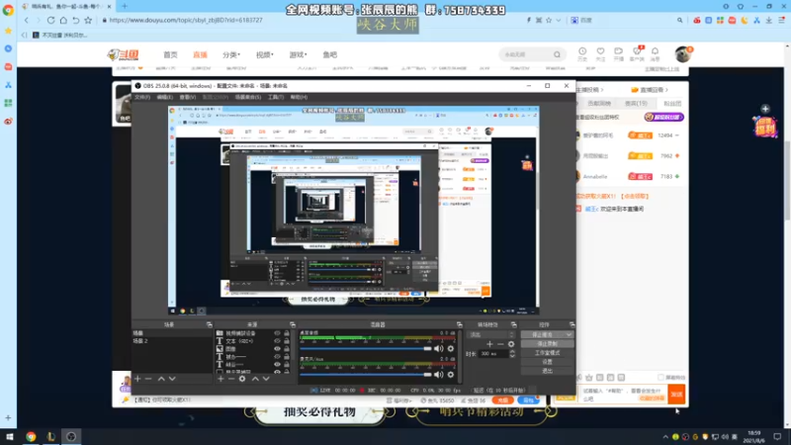Open Douyu history clock icon
This screenshot has height=445, width=791.
tap(582, 53)
